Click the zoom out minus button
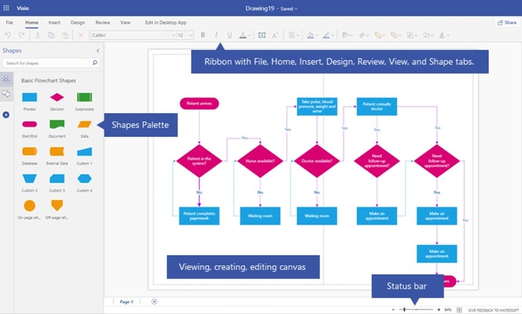522x314 pixels. coord(393,309)
